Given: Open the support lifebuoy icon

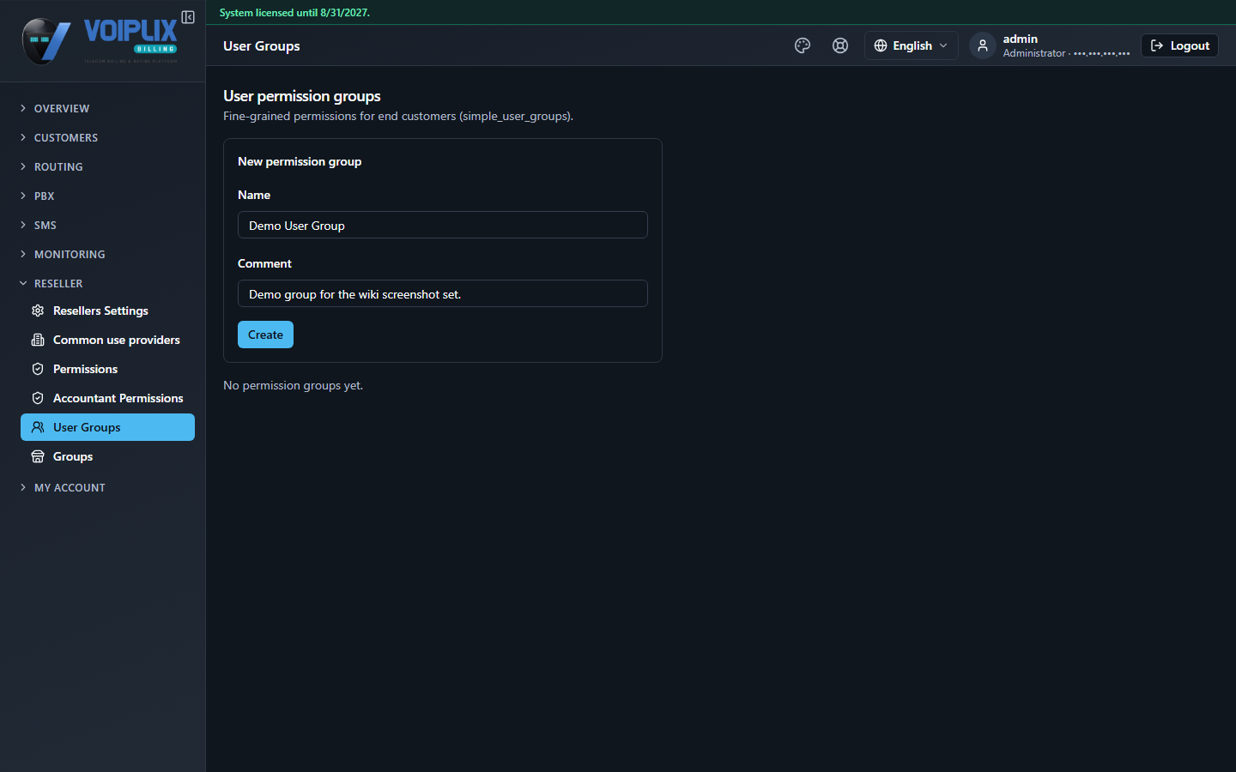Looking at the screenshot, I should pyautogui.click(x=840, y=45).
